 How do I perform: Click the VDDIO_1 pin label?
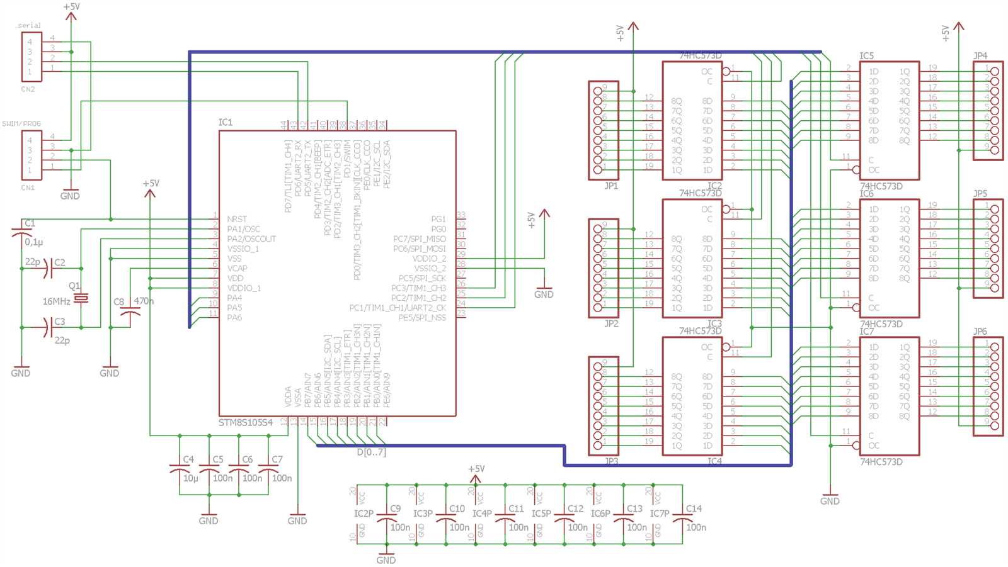click(x=244, y=288)
